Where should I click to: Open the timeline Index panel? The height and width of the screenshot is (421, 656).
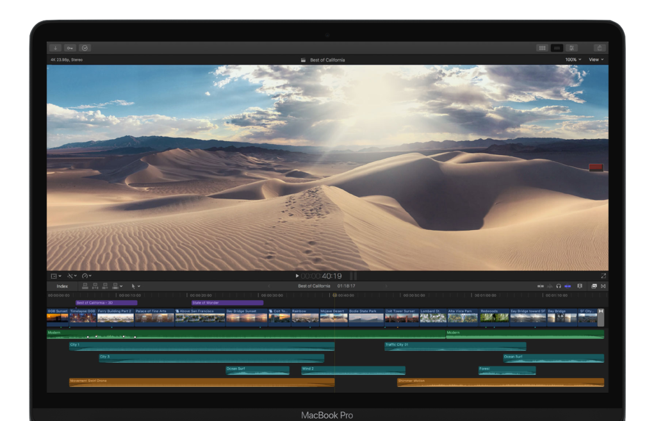[x=62, y=286]
